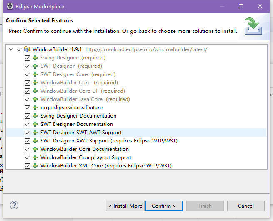This screenshot has height=221, width=273.
Task: Click the plus icon beside WindowBuilder Java Core
Action: [35, 99]
